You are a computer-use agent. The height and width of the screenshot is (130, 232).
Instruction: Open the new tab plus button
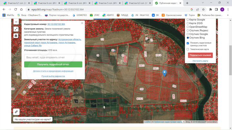pos(187,3)
